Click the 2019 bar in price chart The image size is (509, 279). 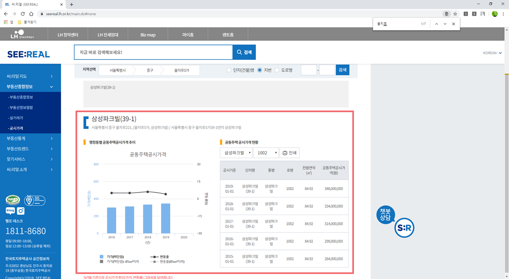pos(166,218)
